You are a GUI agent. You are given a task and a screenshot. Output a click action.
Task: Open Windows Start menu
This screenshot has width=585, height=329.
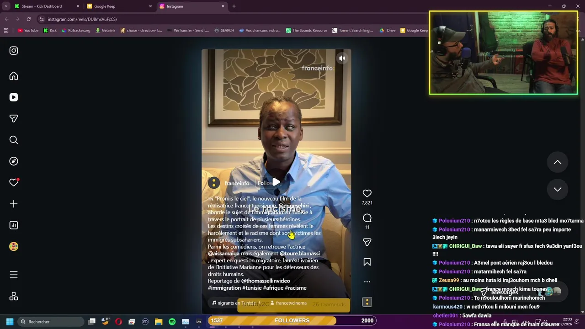pos(10,322)
